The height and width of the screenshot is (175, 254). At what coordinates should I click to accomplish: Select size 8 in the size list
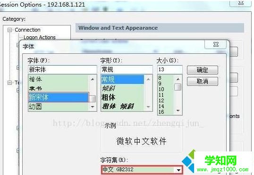166,78
